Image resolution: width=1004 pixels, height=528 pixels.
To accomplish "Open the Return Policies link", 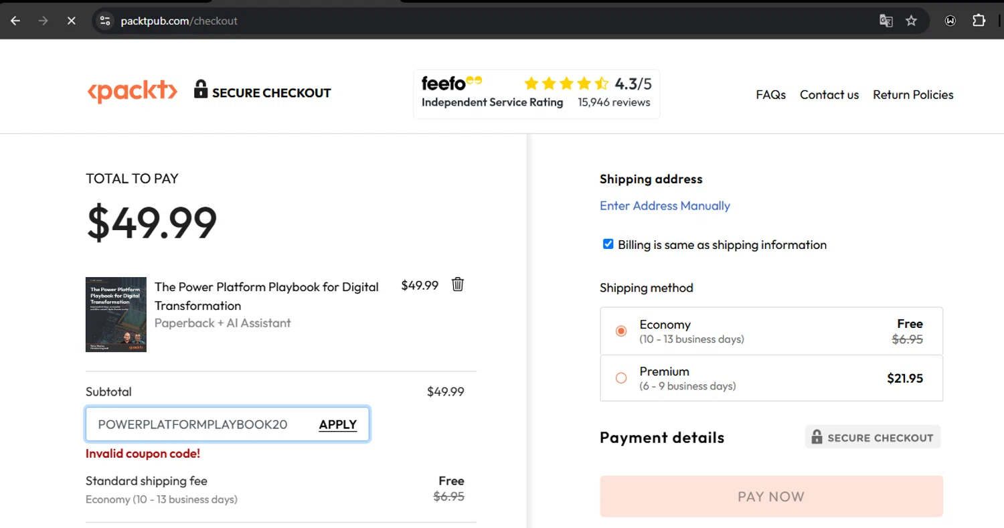I will 913,94.
